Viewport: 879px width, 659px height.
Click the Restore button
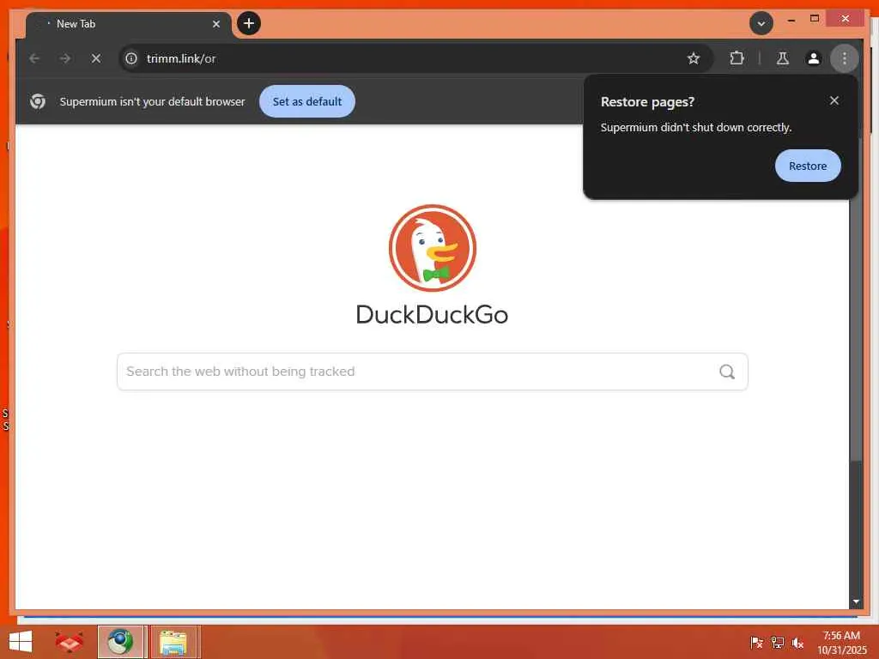coord(808,166)
